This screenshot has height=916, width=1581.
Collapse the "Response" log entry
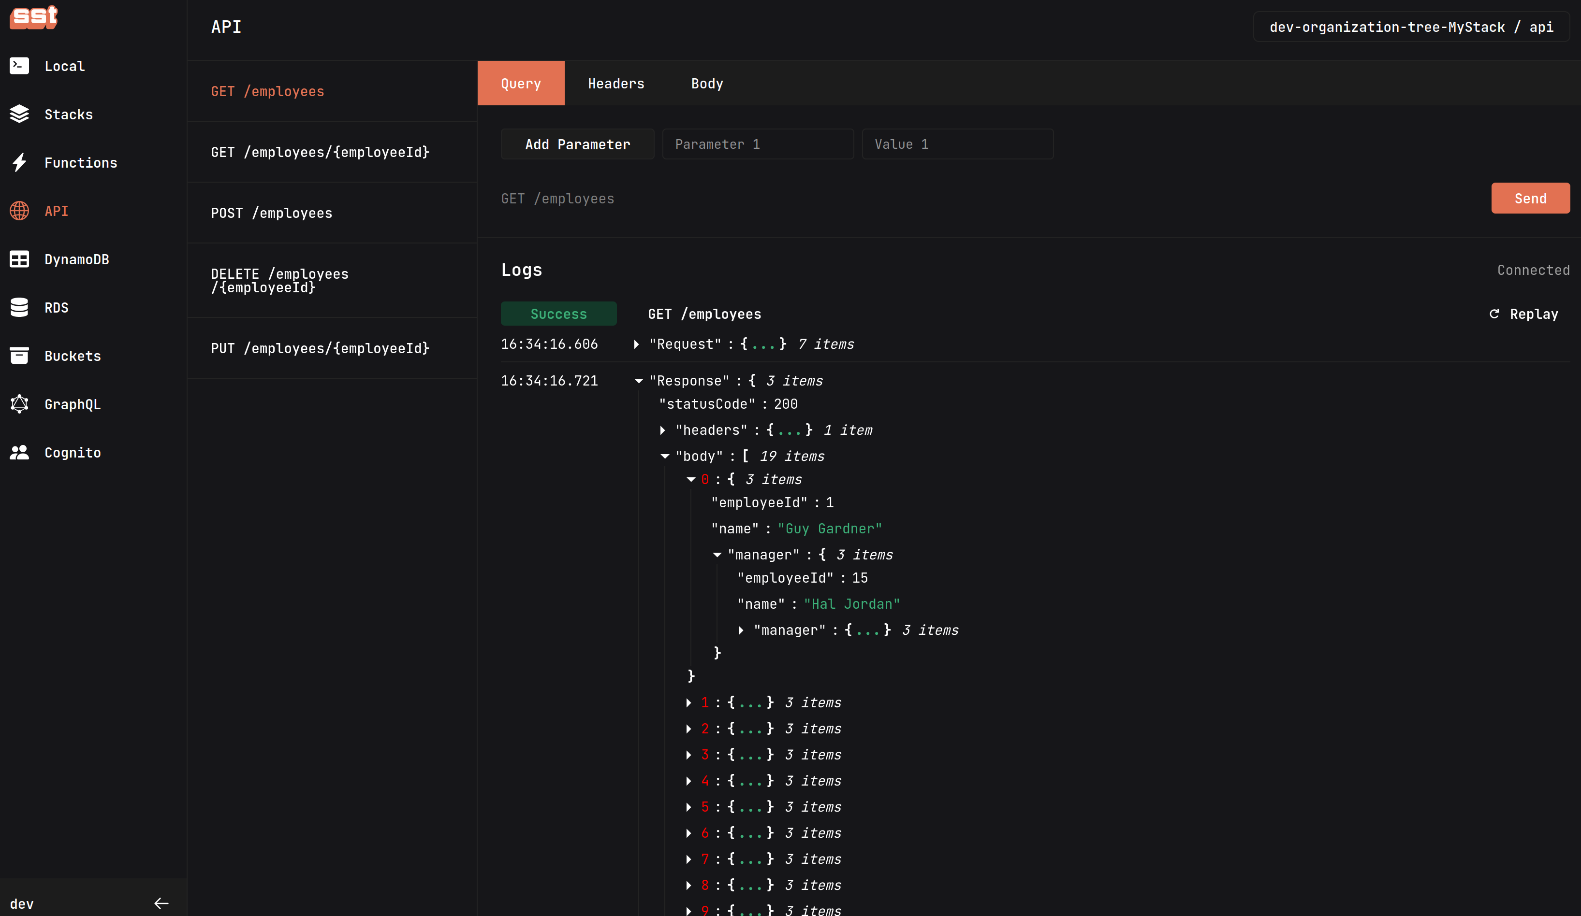coord(638,381)
